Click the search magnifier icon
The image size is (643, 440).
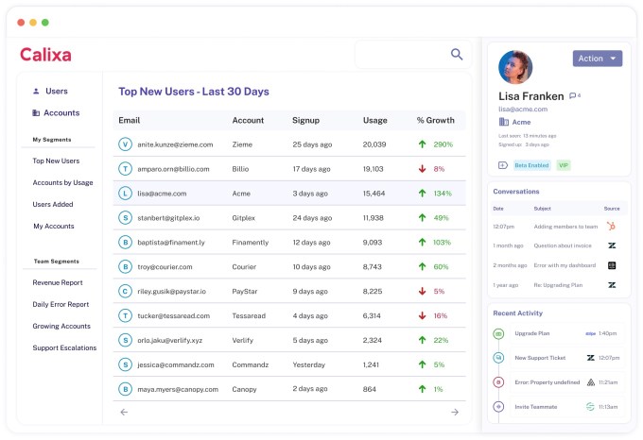[x=457, y=54]
